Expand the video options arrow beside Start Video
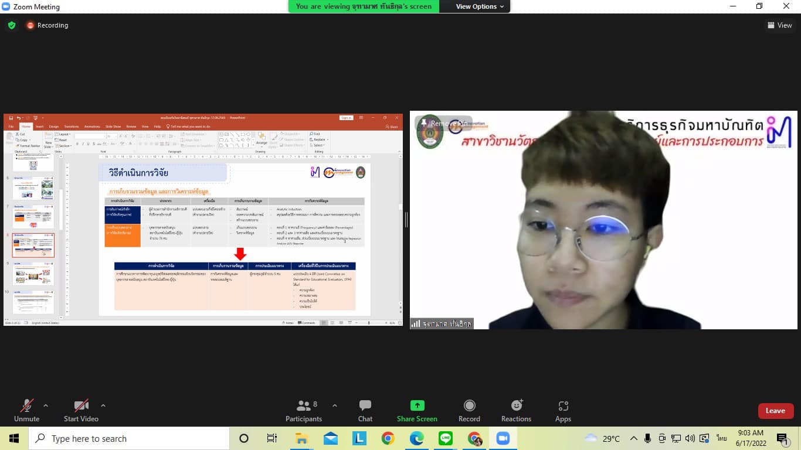801x450 pixels. pos(103,405)
